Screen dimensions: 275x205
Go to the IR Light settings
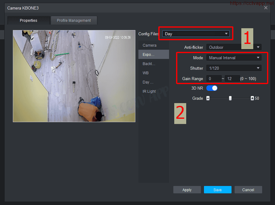149,91
